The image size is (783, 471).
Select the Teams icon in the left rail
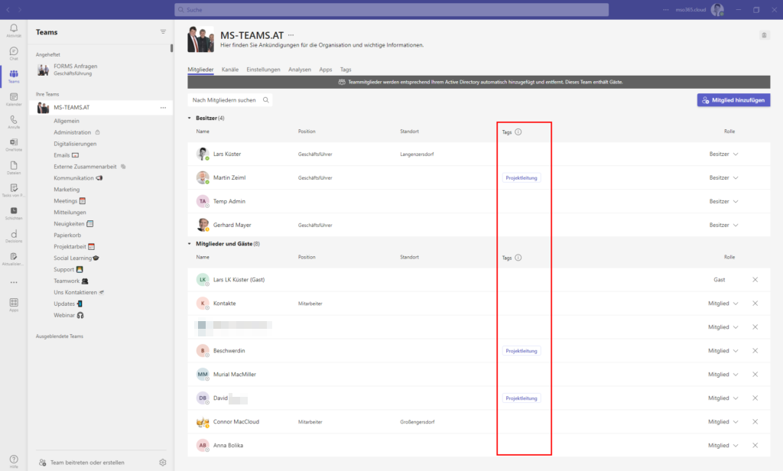(x=14, y=76)
